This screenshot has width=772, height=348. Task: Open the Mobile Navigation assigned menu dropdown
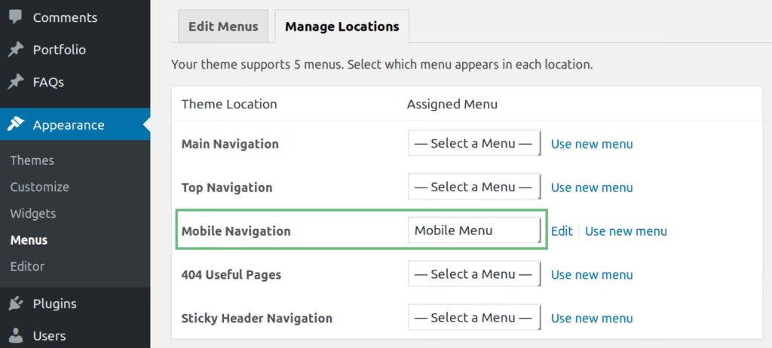[474, 230]
